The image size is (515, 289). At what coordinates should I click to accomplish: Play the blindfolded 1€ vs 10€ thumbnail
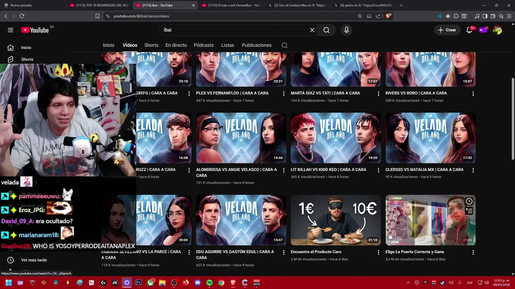pos(336,220)
